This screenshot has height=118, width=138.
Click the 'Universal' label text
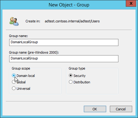[x=23, y=89]
